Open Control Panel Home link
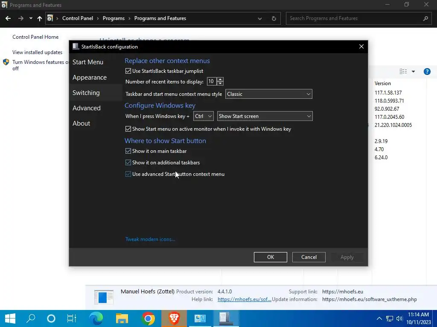 pyautogui.click(x=35, y=37)
